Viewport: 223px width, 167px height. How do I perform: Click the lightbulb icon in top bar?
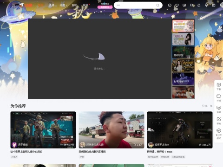click(x=206, y=5)
